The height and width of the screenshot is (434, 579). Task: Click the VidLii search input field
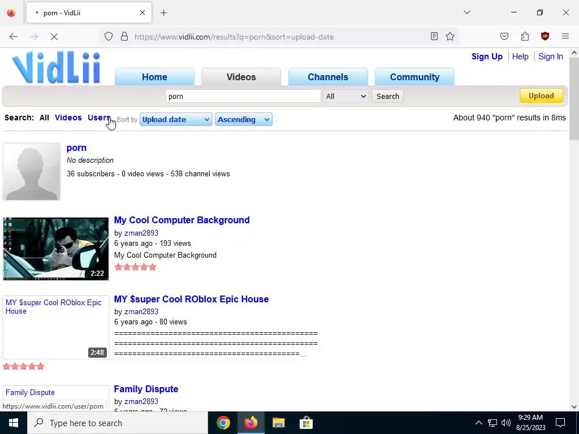[x=243, y=96]
